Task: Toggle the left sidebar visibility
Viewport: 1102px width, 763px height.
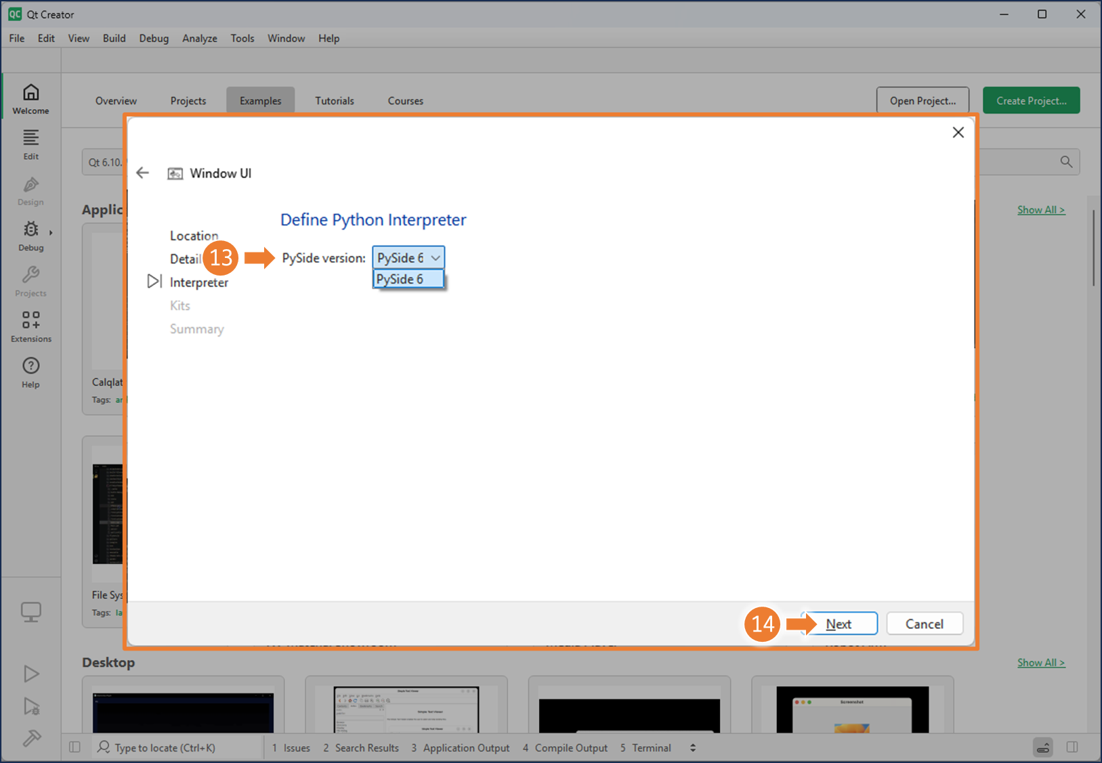Action: coord(75,747)
